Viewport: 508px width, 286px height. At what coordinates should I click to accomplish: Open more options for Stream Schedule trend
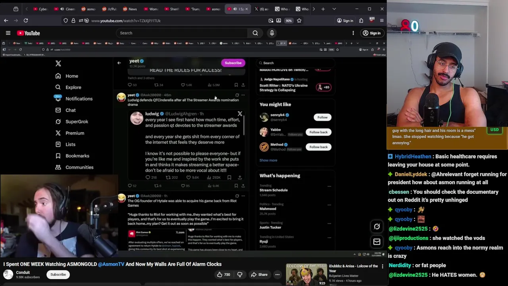[x=329, y=186]
